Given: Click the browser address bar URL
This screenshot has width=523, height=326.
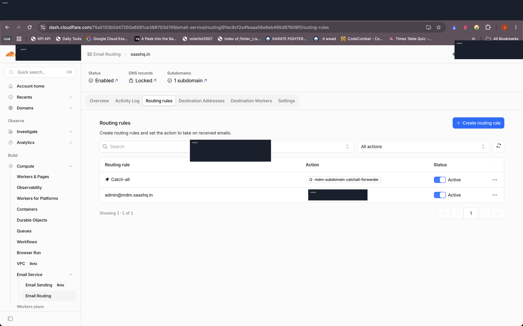Looking at the screenshot, I should point(189,27).
